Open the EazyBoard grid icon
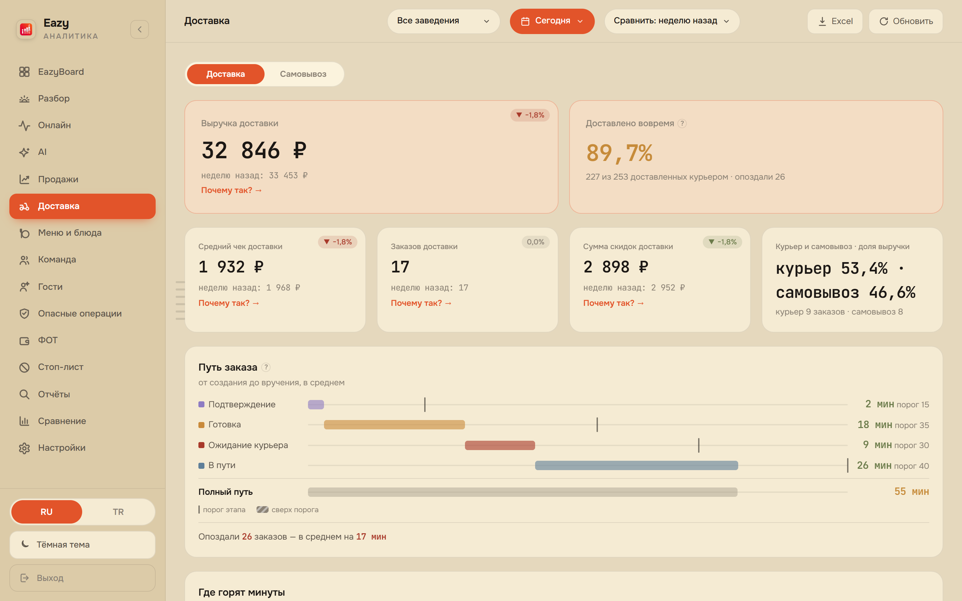The height and width of the screenshot is (601, 962). 24,71
